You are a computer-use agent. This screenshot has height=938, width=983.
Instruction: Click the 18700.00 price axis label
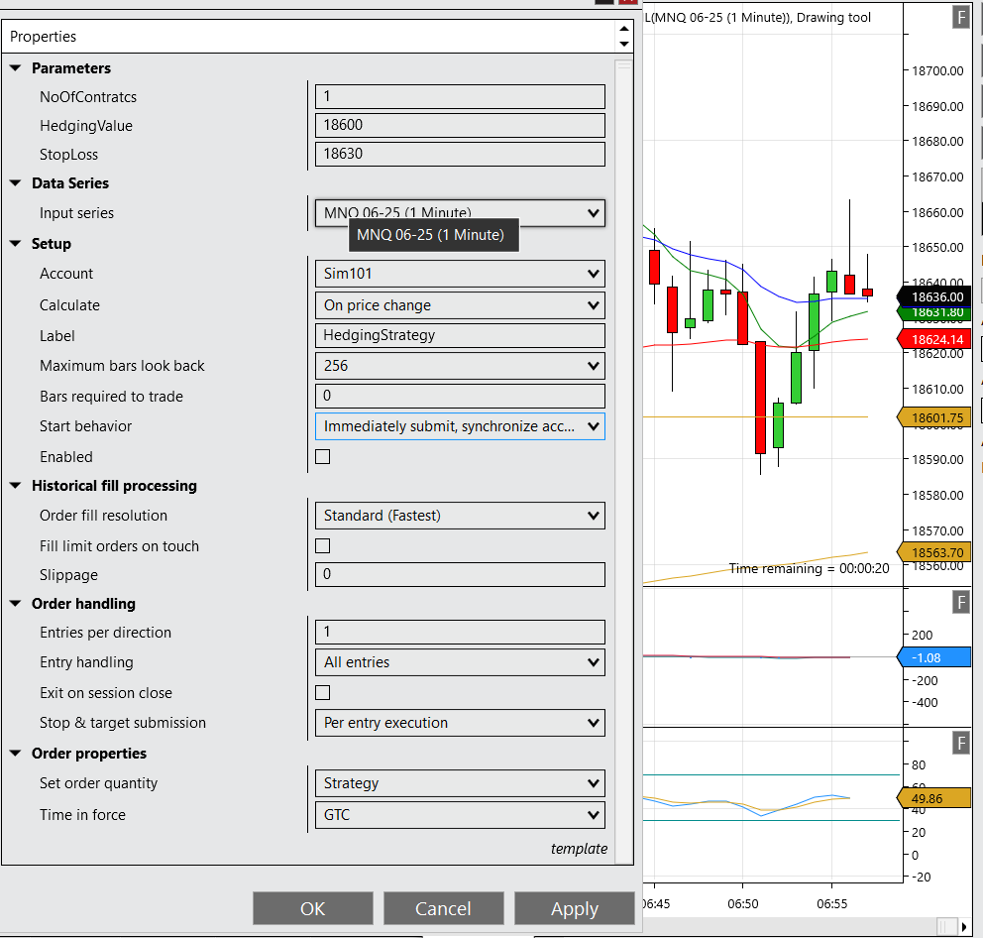[x=937, y=71]
